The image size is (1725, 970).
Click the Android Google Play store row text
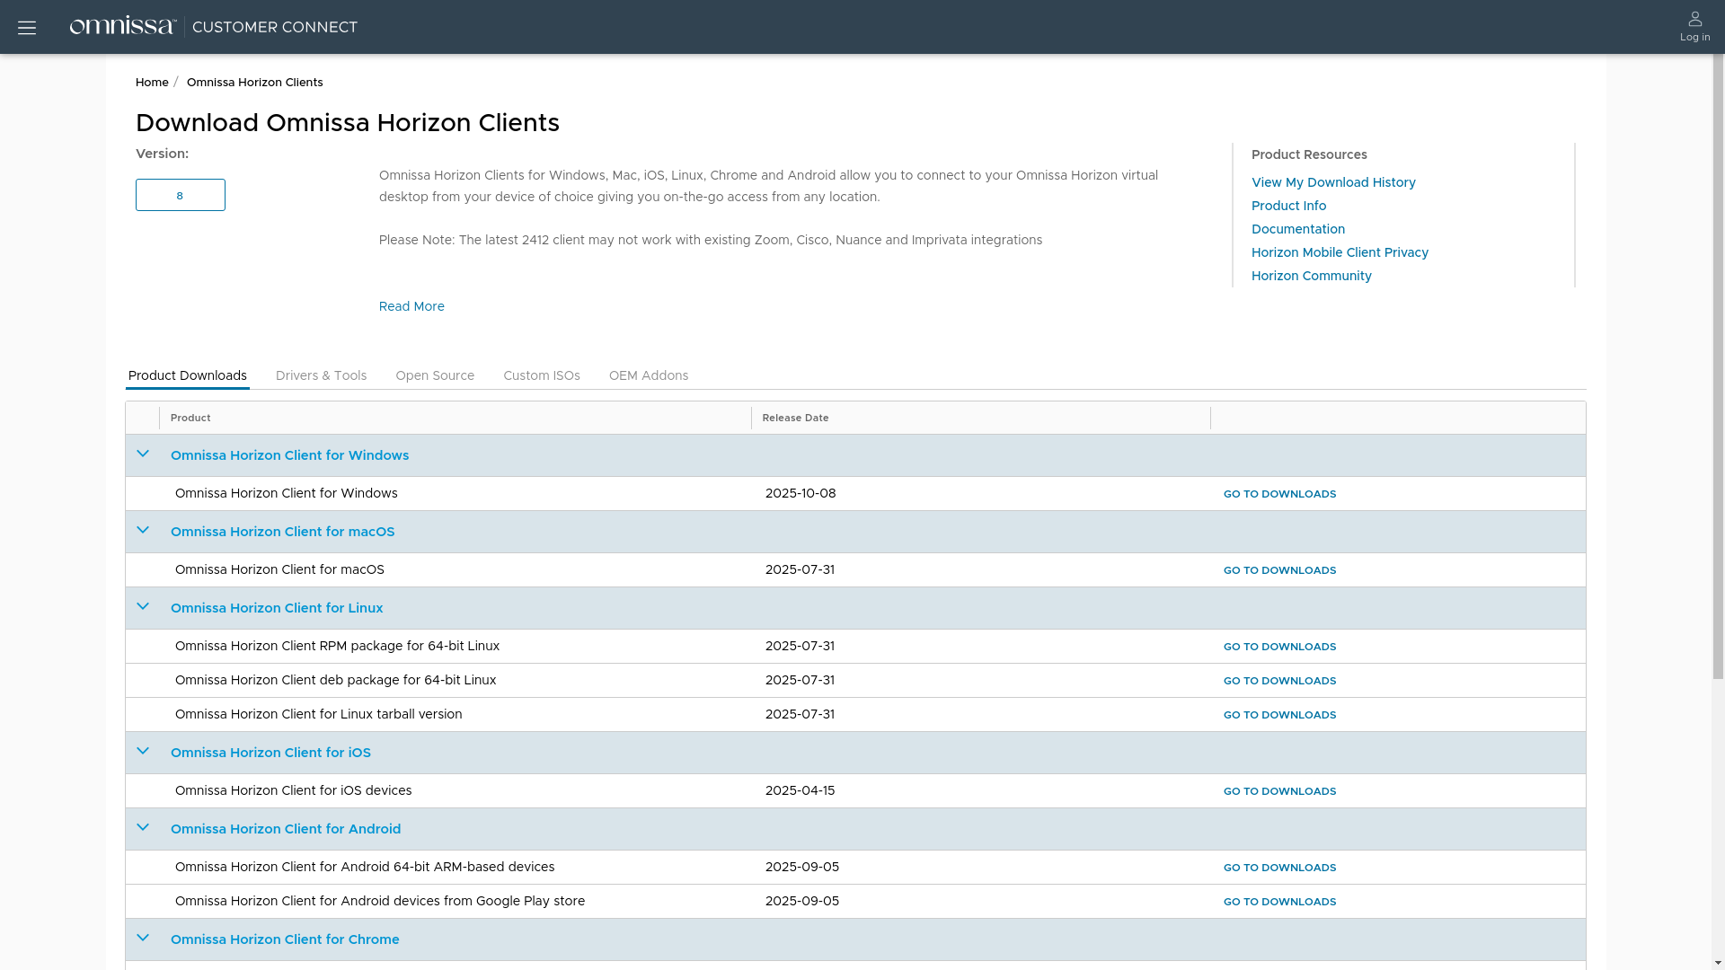(380, 901)
